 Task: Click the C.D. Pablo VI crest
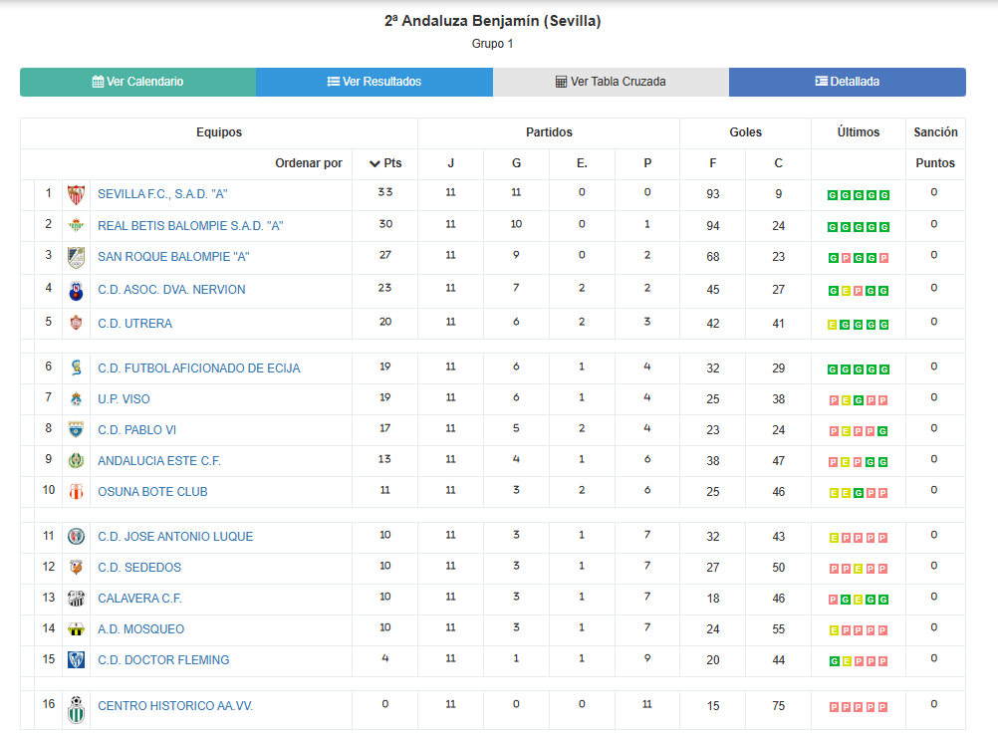tap(76, 429)
